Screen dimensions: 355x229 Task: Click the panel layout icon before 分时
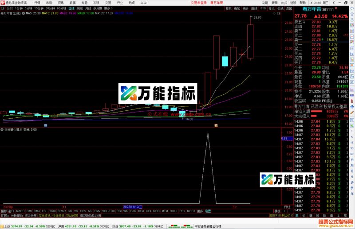(x=3, y=8)
